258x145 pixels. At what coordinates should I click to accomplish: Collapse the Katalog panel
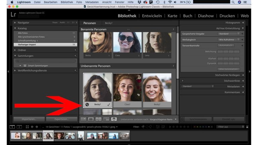point(15,28)
